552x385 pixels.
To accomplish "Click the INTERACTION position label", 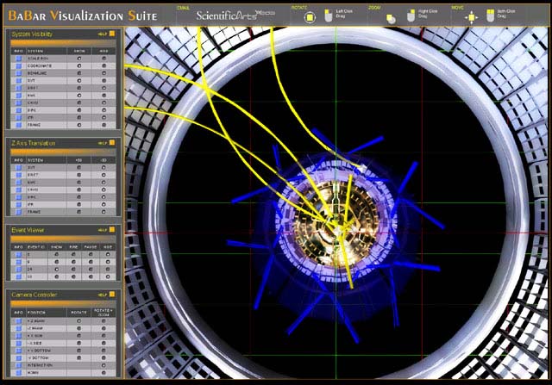I will click(40, 365).
